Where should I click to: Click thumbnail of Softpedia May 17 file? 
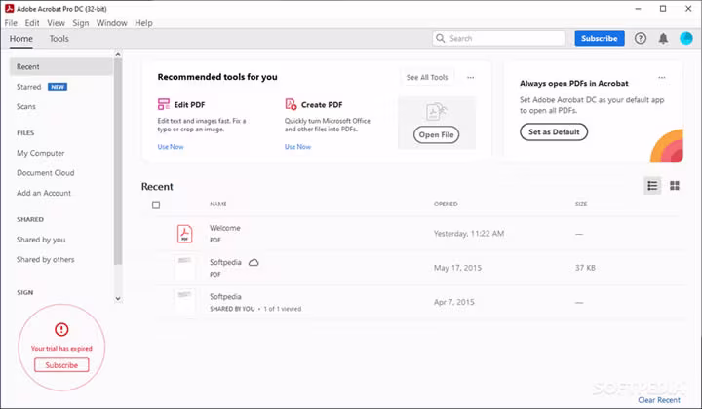coord(184,268)
